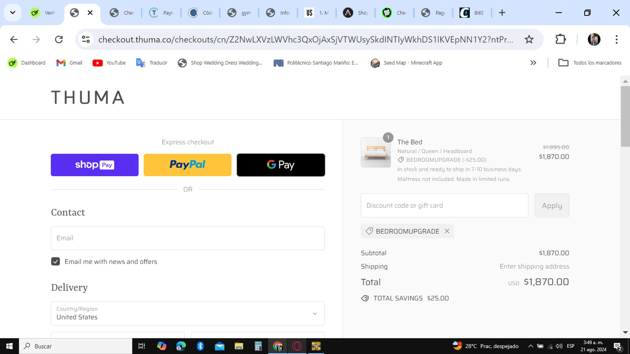This screenshot has height=354, width=630.
Task: Bookmark this page with the star
Action: [x=529, y=39]
